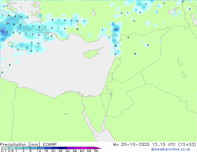
Task: Choose the 25–30 mm dark navy swatch
Action: 63,148
